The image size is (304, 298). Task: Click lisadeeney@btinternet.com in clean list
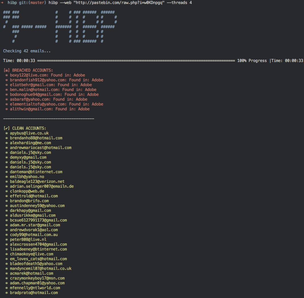point(38,250)
